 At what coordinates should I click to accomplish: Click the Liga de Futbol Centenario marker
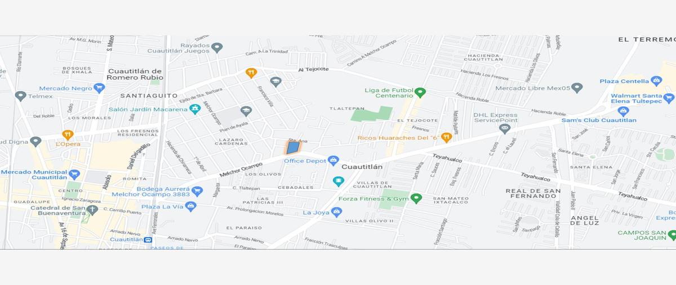point(420,93)
